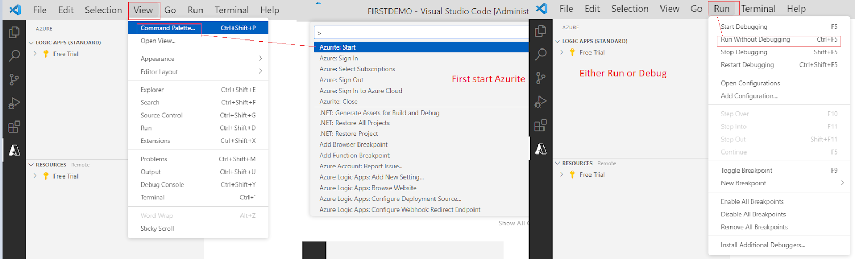This screenshot has width=855, height=259.
Task: Open Search icon in left window activity bar
Action: point(14,55)
